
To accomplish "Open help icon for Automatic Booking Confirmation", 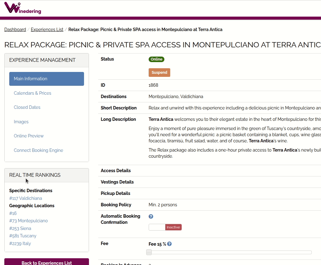I will pos(151,216).
